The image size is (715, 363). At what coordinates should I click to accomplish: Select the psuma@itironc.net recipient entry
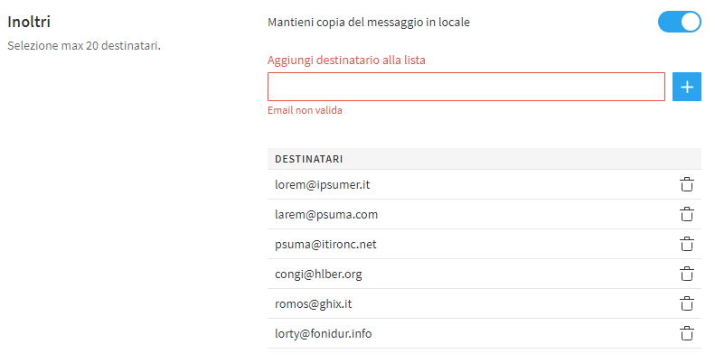coord(325,244)
